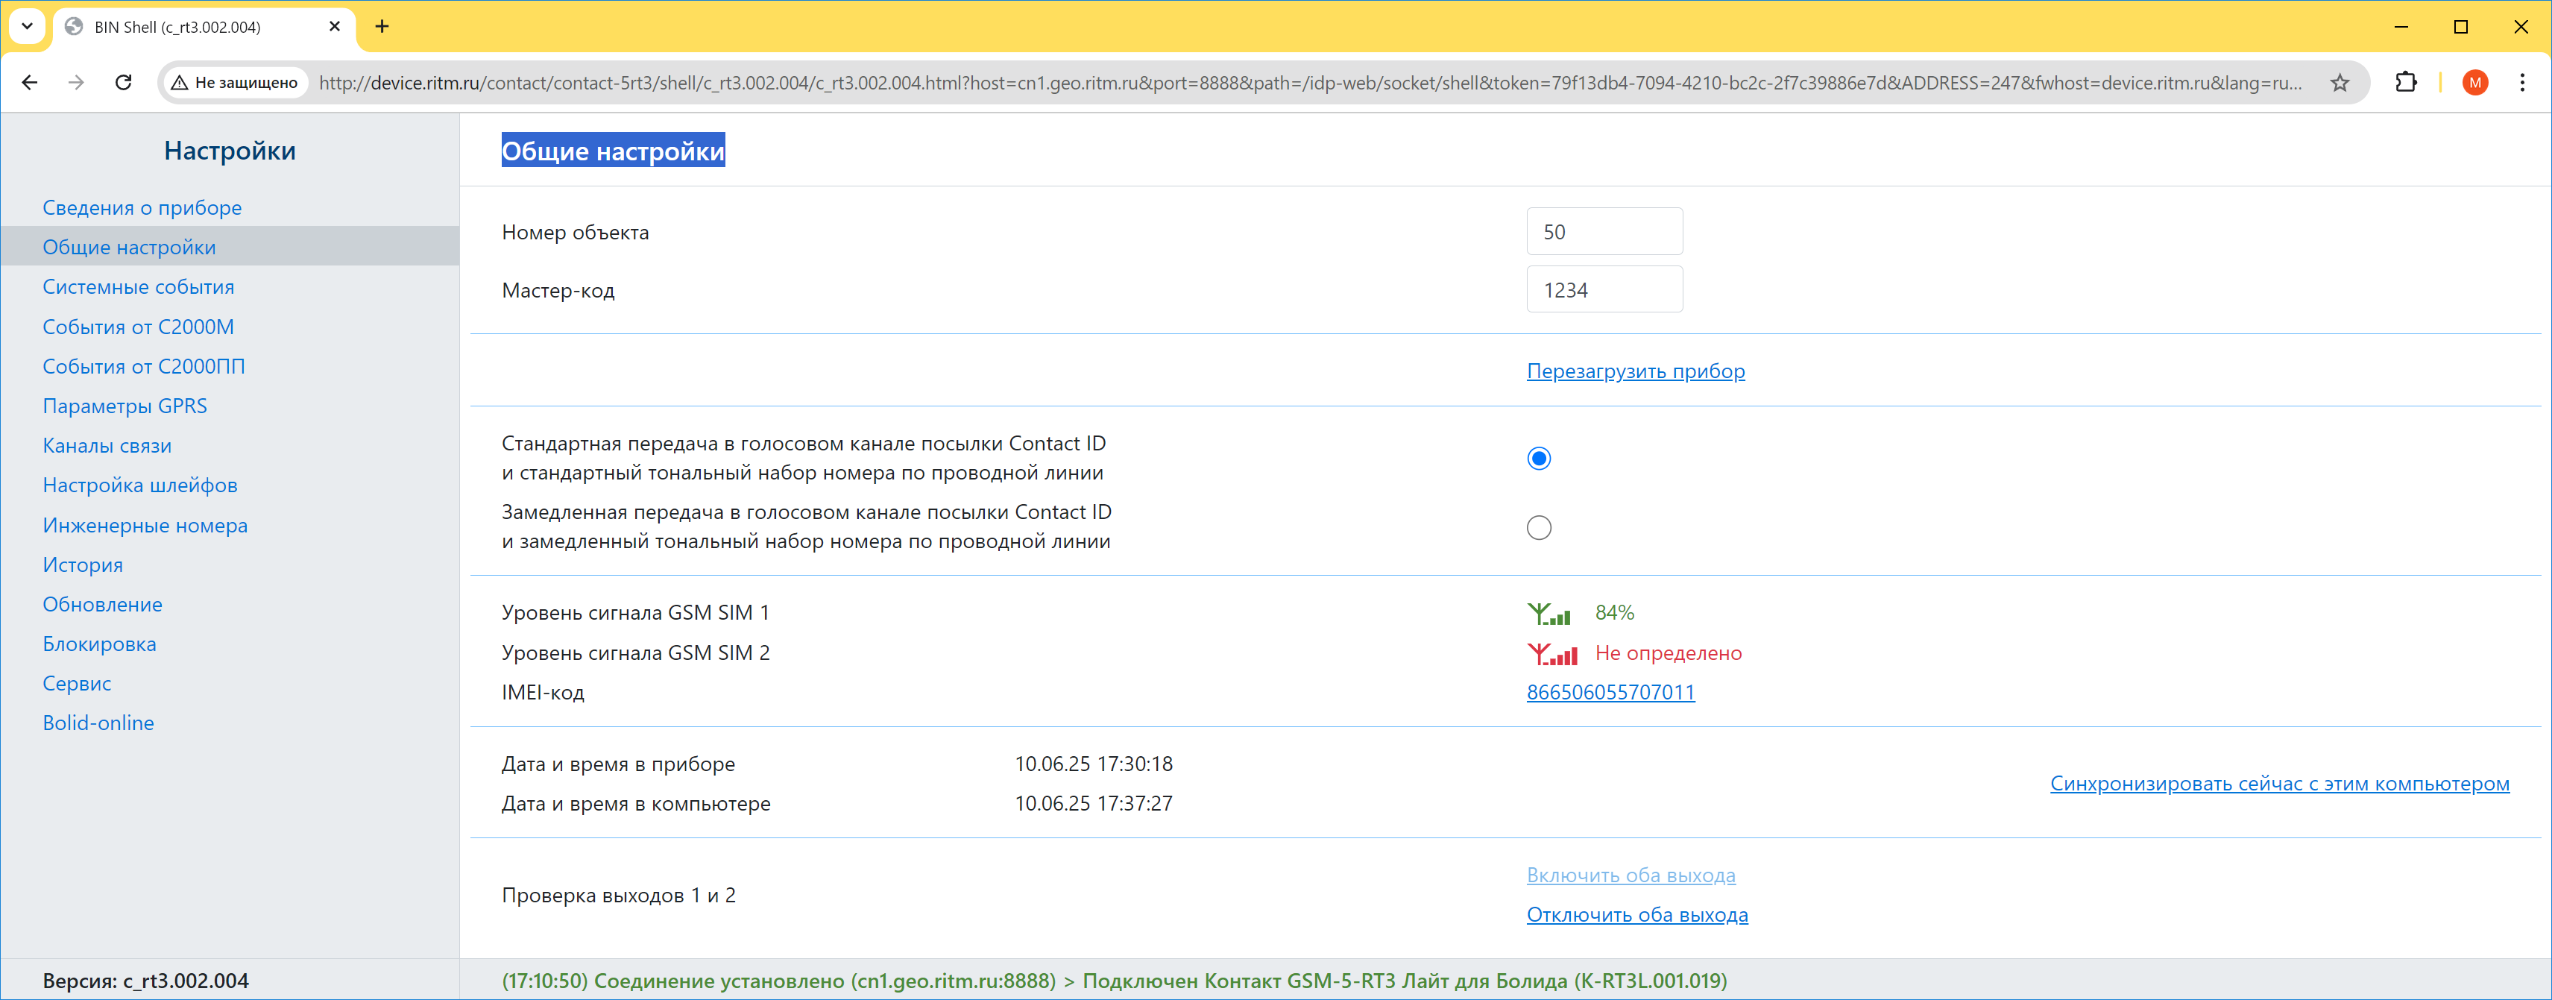Click 'Уровень сигнала GSM SIM 2' label
2552x1000 pixels.
pyautogui.click(x=635, y=653)
